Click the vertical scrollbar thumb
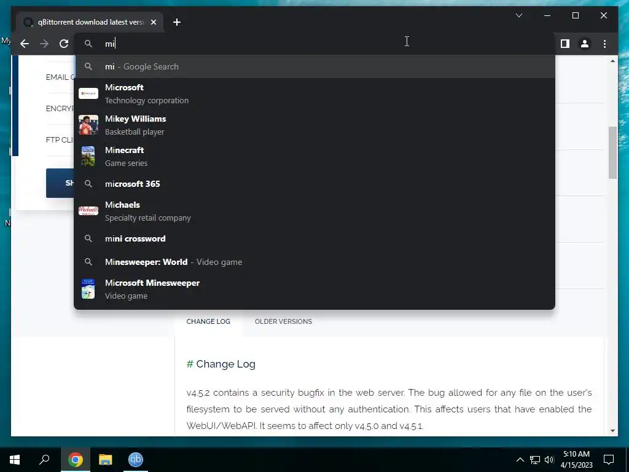 [x=612, y=152]
